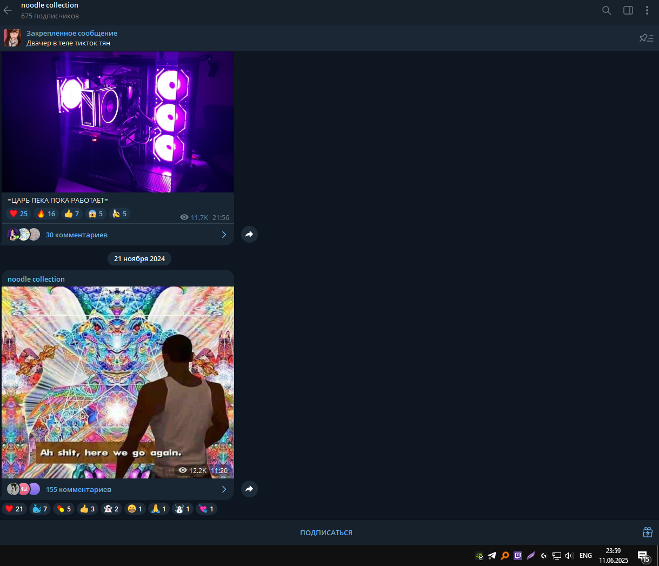This screenshot has width=659, height=566.
Task: Open the Logitech G tray icon
Action: (544, 556)
